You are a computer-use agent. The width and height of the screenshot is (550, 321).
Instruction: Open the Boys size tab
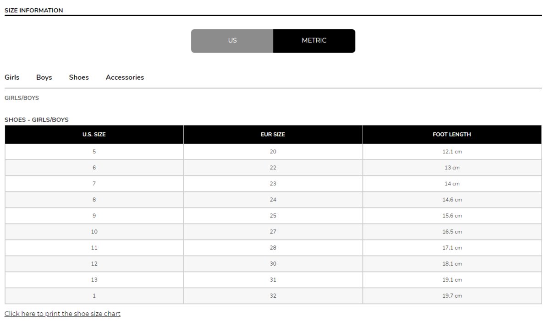[x=44, y=77]
